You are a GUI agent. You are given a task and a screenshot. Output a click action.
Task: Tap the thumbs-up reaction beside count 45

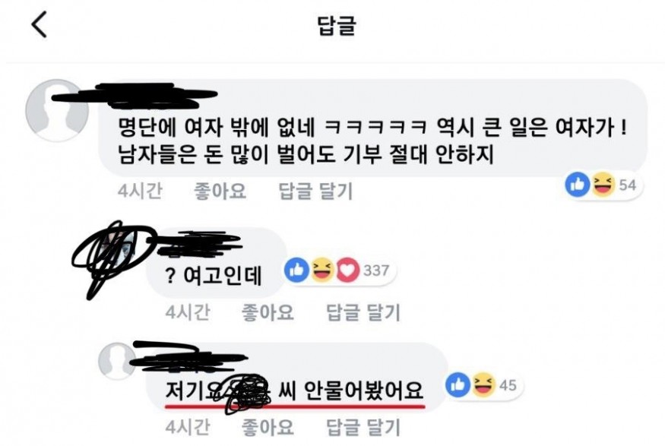point(458,385)
